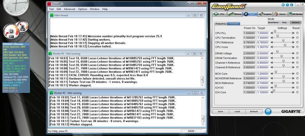Screen dimensions: 305x136
Task: Increase DRAM Voltage with right arrow
Action: tap(294, 54)
